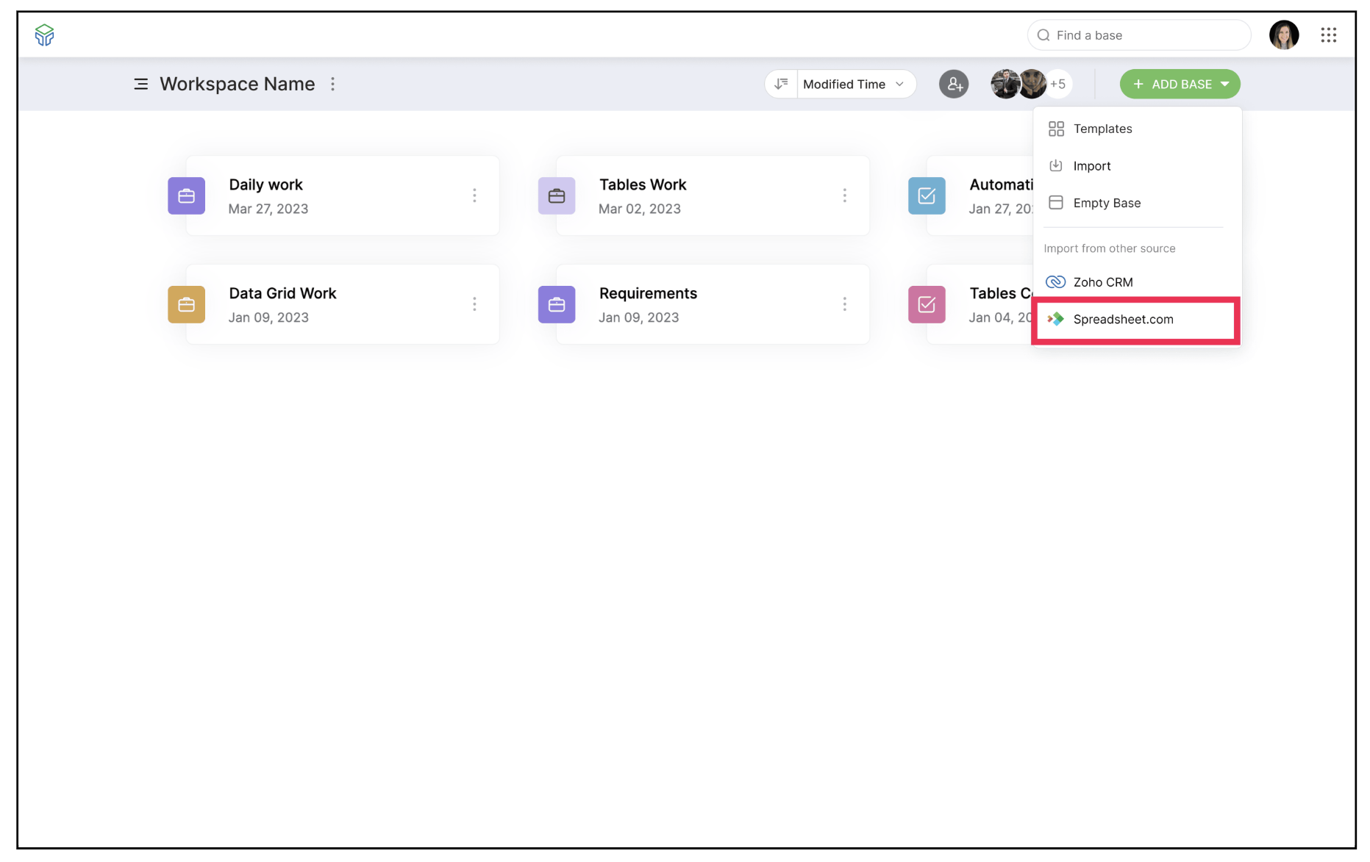Open the Modified Time sort dropdown
Image resolution: width=1370 pixels, height=862 pixels.
pyautogui.click(x=856, y=84)
